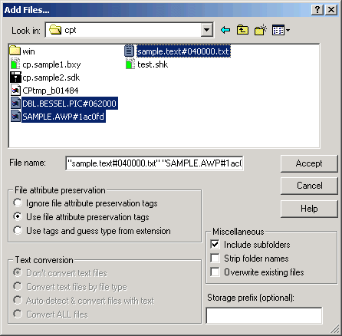This screenshot has height=336, width=342.
Task: Go up one folder level
Action: point(242,30)
